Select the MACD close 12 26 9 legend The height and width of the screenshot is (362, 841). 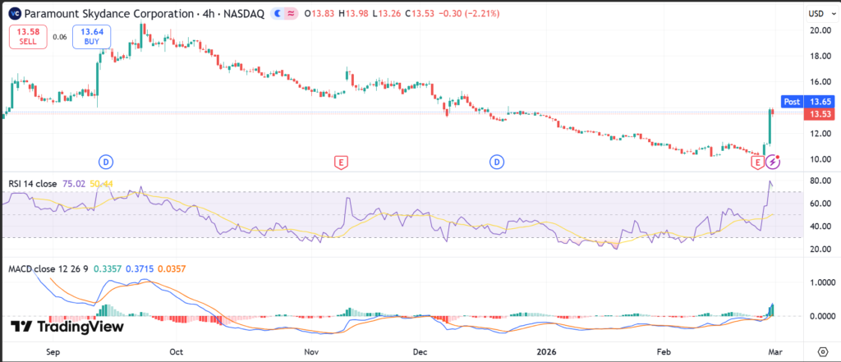(48, 268)
